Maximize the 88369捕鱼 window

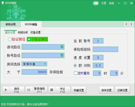pos(125,3)
